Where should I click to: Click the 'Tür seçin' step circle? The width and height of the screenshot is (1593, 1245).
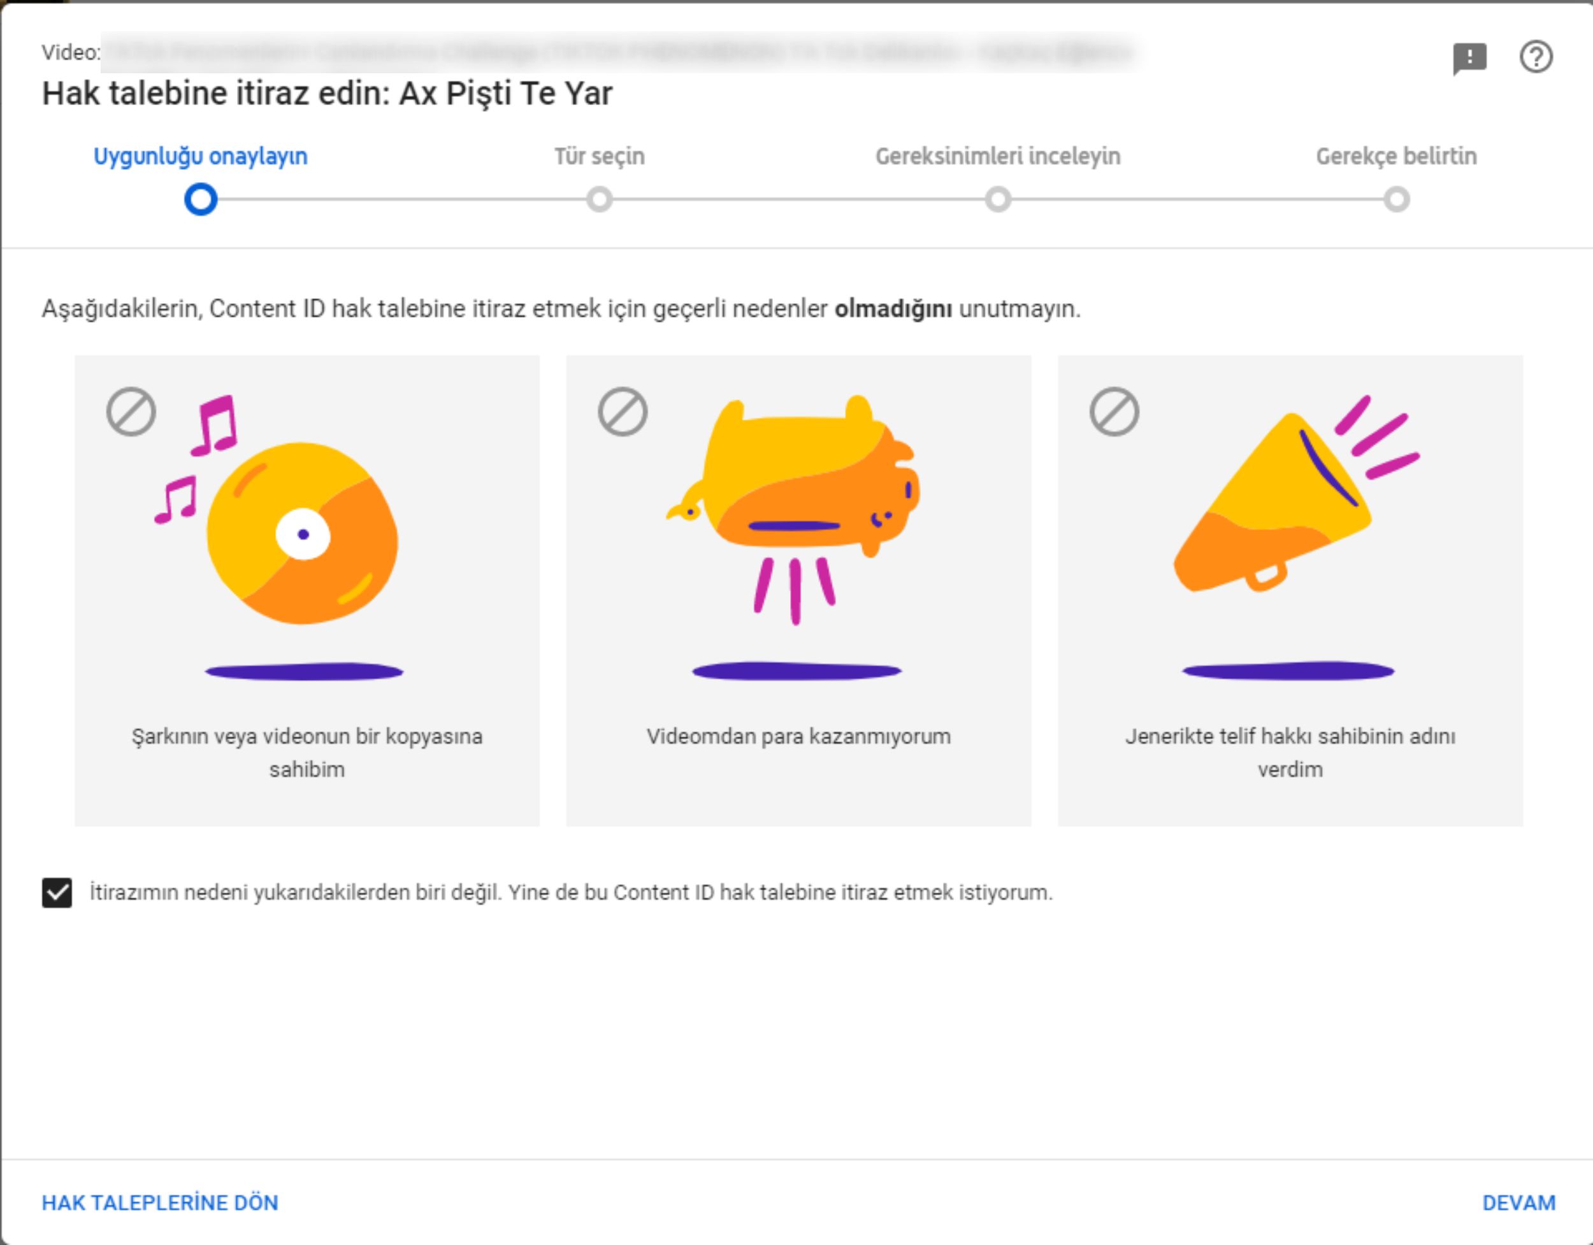[x=599, y=200]
